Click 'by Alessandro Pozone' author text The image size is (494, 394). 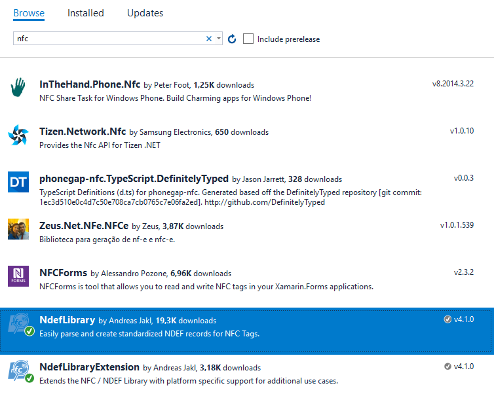click(129, 274)
